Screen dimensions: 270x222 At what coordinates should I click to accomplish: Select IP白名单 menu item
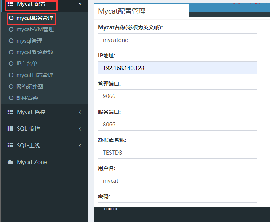point(27,64)
